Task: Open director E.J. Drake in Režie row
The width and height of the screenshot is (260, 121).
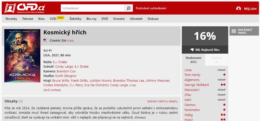Action: [60, 62]
